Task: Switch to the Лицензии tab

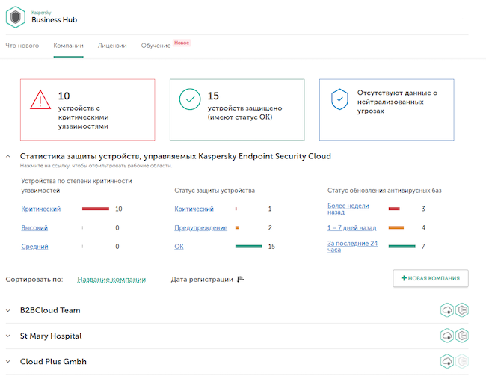Action: point(111,46)
